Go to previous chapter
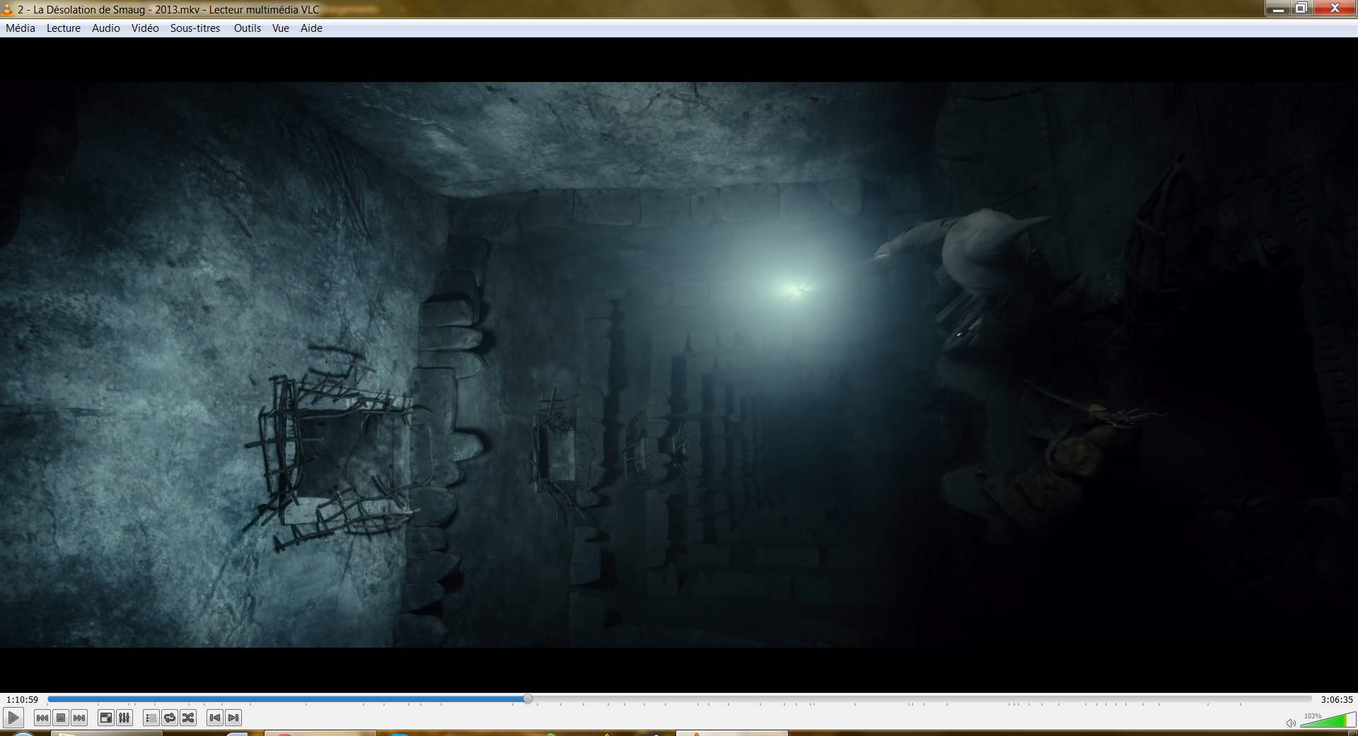Screen dimensions: 1358x736 215,718
